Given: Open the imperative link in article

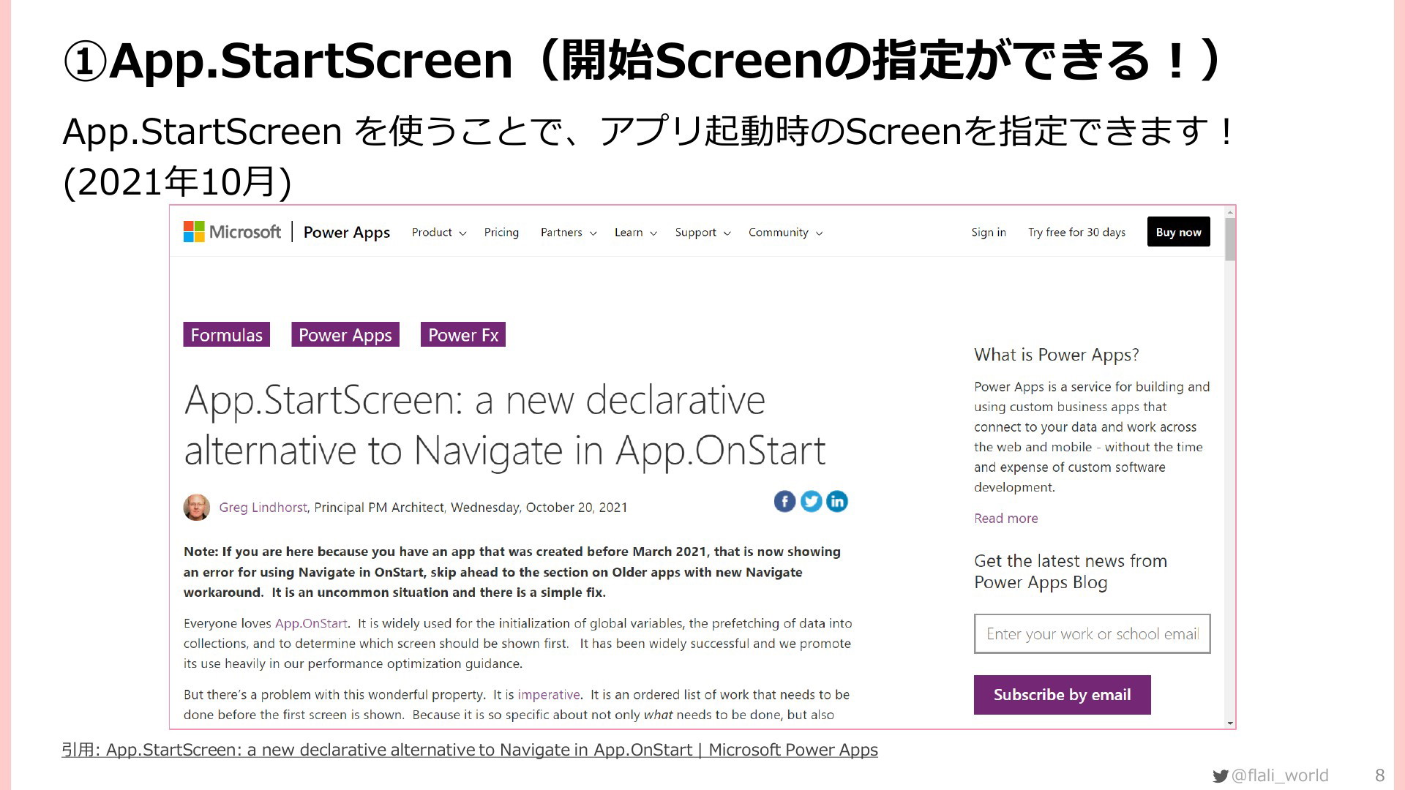Looking at the screenshot, I should pyautogui.click(x=549, y=695).
